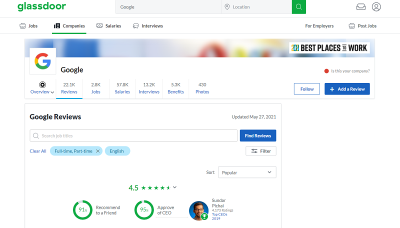Open the For Employers link
The height and width of the screenshot is (228, 400).
(319, 26)
